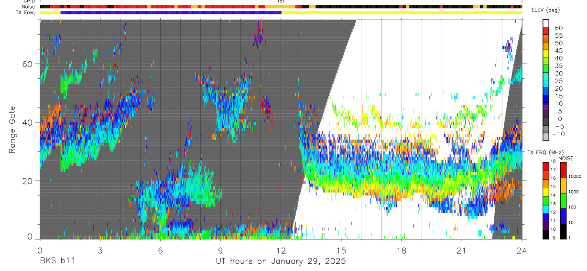Click the "Range Gate" y-axis title
The width and height of the screenshot is (587, 271).
click(x=13, y=130)
